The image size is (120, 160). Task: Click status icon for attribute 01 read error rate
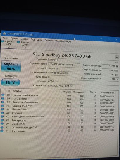click(x=3, y=95)
